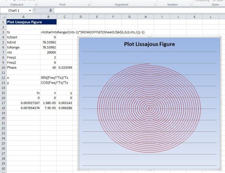Select row 11 header
The width and height of the screenshot is (225, 173).
[x=3, y=72]
